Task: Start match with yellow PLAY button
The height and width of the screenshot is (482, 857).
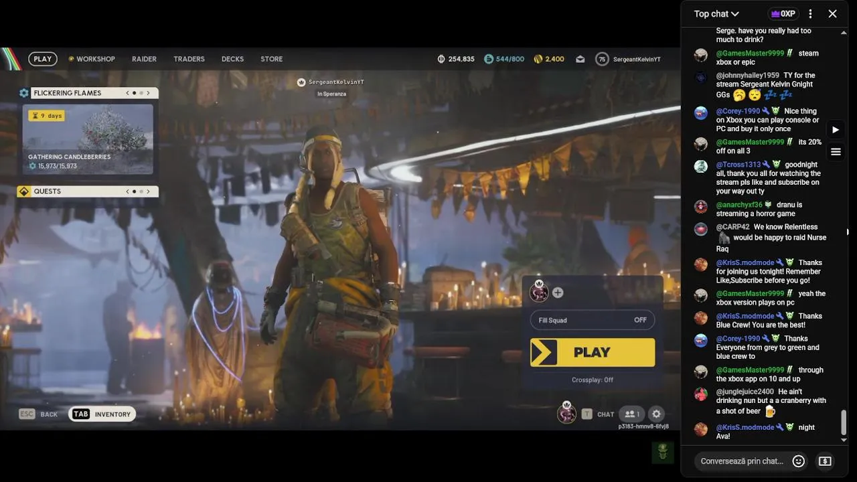Action: pos(593,352)
